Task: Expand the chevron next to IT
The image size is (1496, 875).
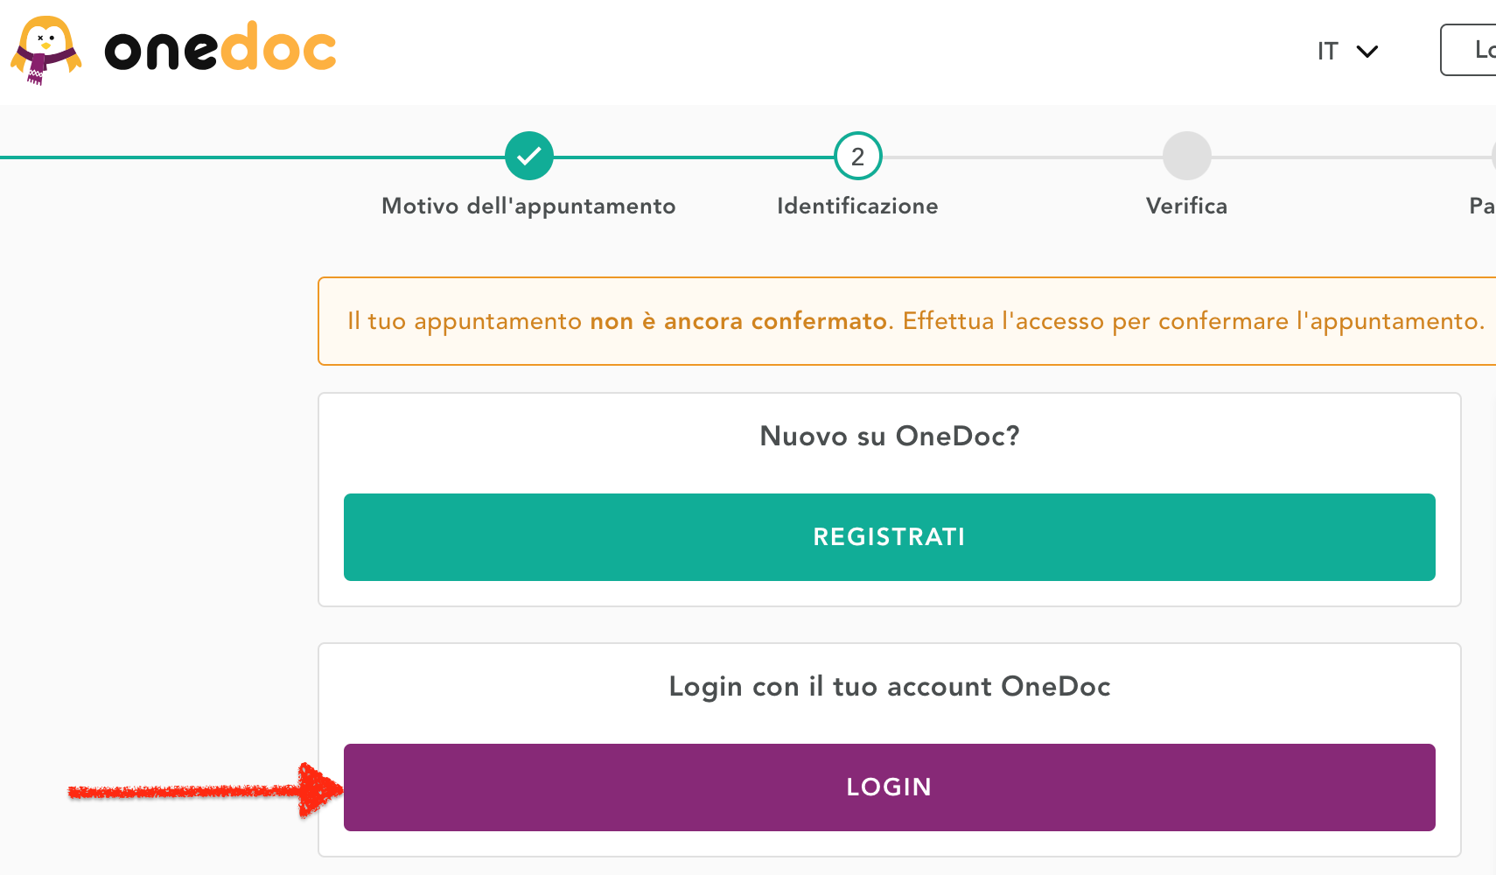Action: click(1367, 52)
